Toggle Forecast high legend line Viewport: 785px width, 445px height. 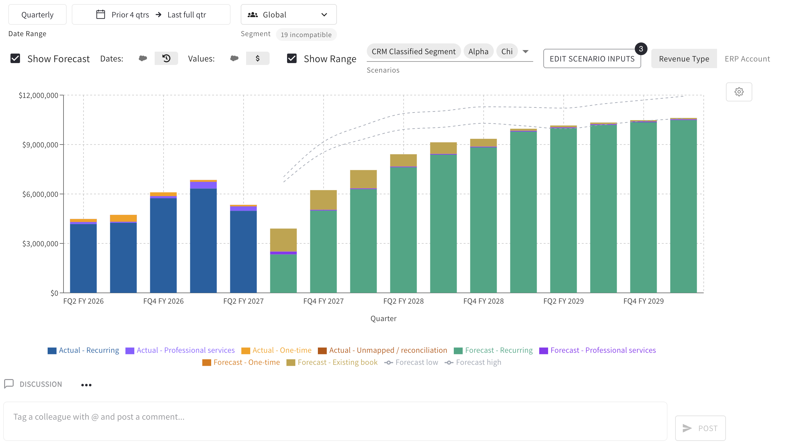tap(473, 362)
